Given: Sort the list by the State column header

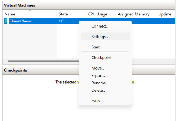Looking at the screenshot, I should (63, 14).
